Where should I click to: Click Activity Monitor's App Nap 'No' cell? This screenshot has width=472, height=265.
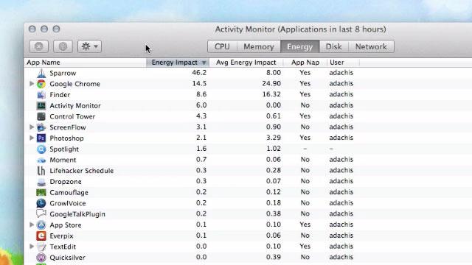click(305, 105)
